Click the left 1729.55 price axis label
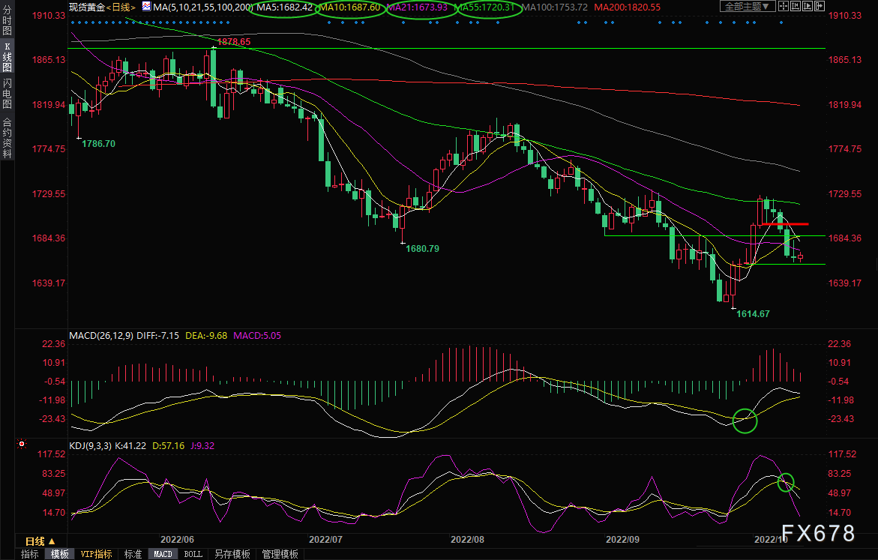The height and width of the screenshot is (560, 878). pos(49,193)
